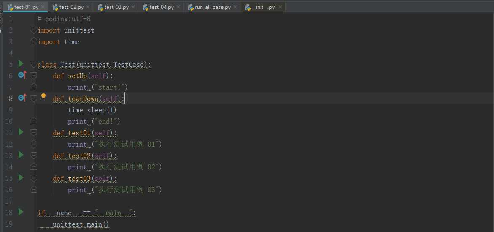The height and width of the screenshot is (232, 494).
Task: Switch to run_all_case.py tab
Action: [212, 7]
